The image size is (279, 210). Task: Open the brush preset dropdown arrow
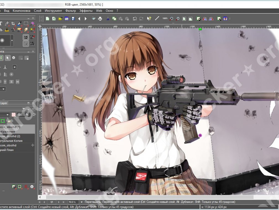click(12, 40)
